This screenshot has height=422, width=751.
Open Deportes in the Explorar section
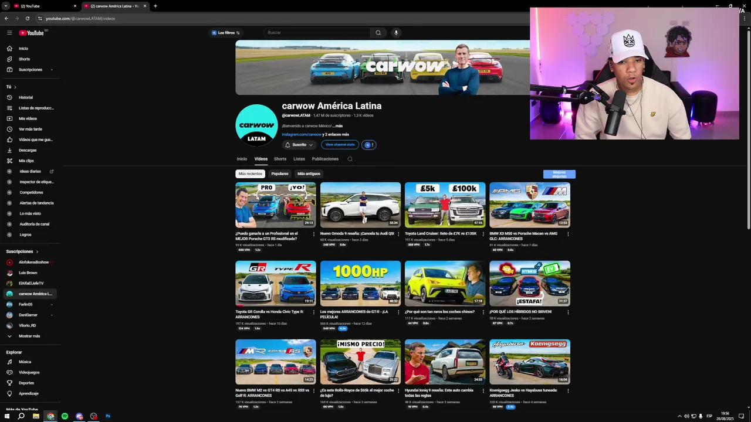click(26, 383)
